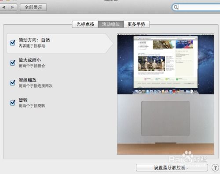Click the gesture demo preview screen
The height and width of the screenshot is (174, 220).
coord(165,64)
